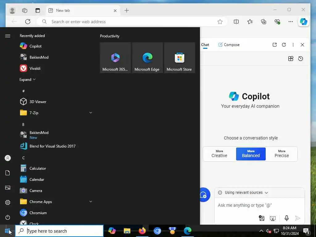
Task: Open Copilot plugins icon
Action: pyautogui.click(x=291, y=59)
